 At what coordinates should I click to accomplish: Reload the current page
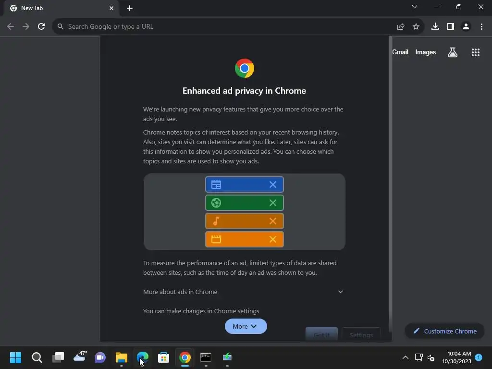(41, 27)
